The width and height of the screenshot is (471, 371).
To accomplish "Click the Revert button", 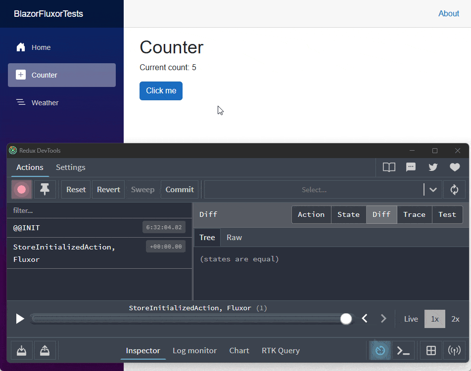I will 108,190.
